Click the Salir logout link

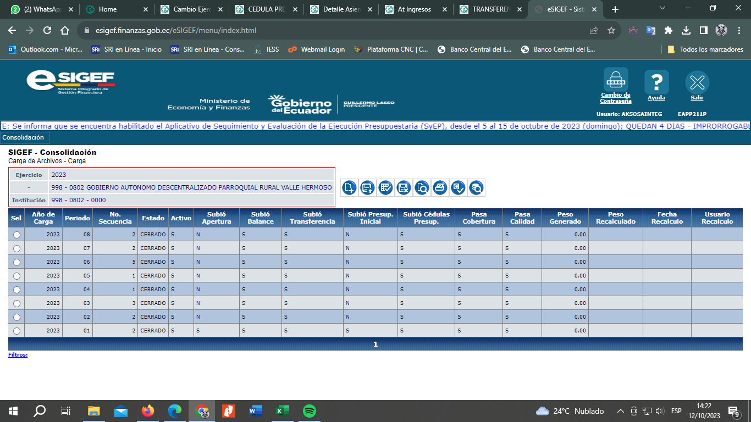697,98
